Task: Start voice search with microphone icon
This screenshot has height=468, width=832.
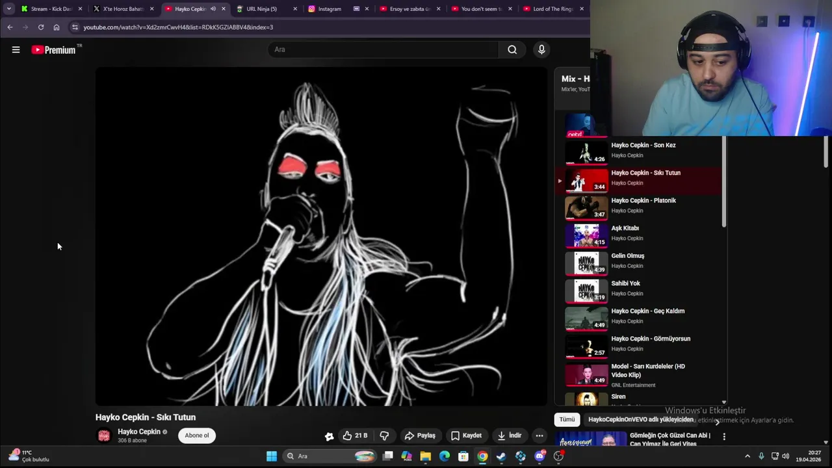Action: 541,49
